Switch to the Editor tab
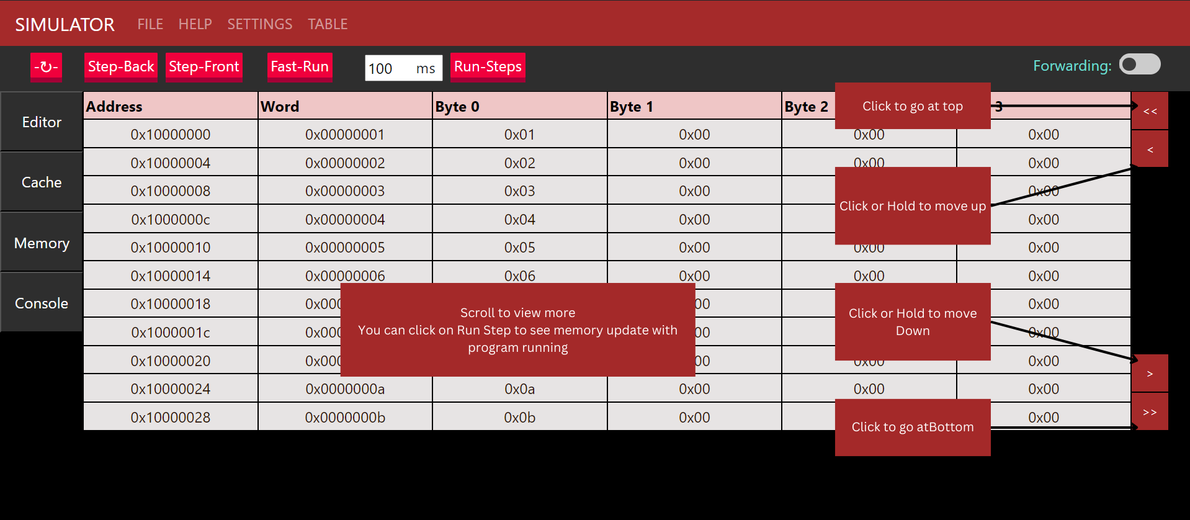Image resolution: width=1190 pixels, height=520 pixels. click(42, 122)
